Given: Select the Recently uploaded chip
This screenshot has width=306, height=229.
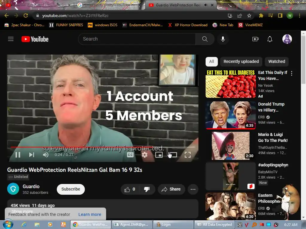Looking at the screenshot, I should [241, 61].
